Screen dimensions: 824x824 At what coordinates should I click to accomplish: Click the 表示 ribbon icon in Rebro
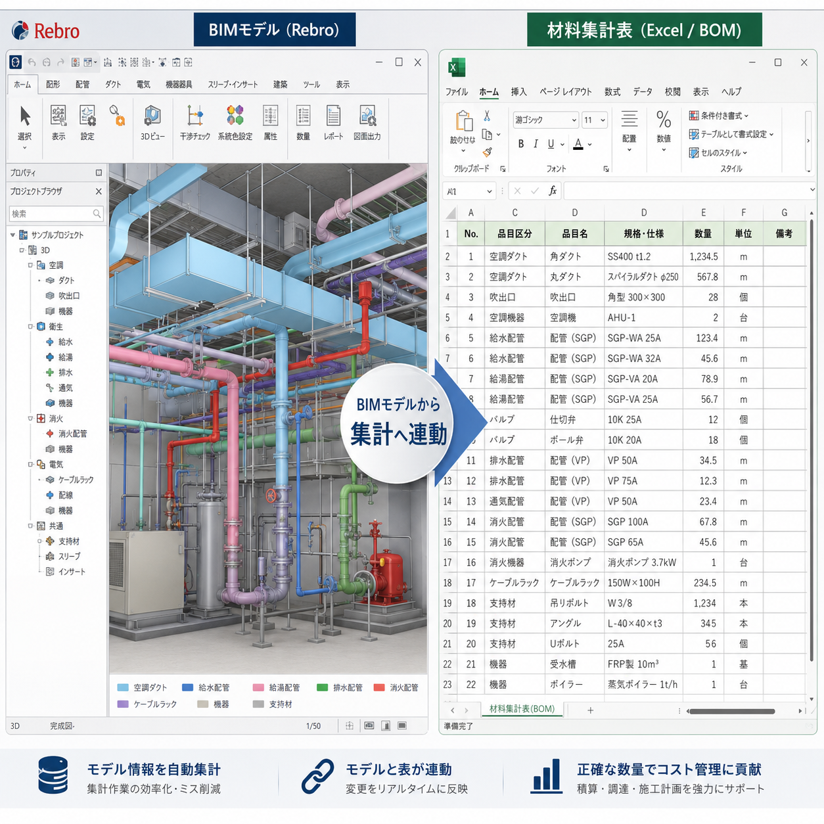pos(58,123)
